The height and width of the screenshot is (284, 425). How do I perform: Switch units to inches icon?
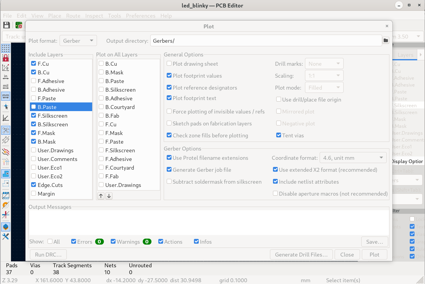(6, 77)
